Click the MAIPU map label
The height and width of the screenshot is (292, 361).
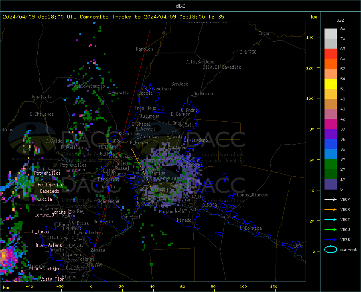pos(122,163)
